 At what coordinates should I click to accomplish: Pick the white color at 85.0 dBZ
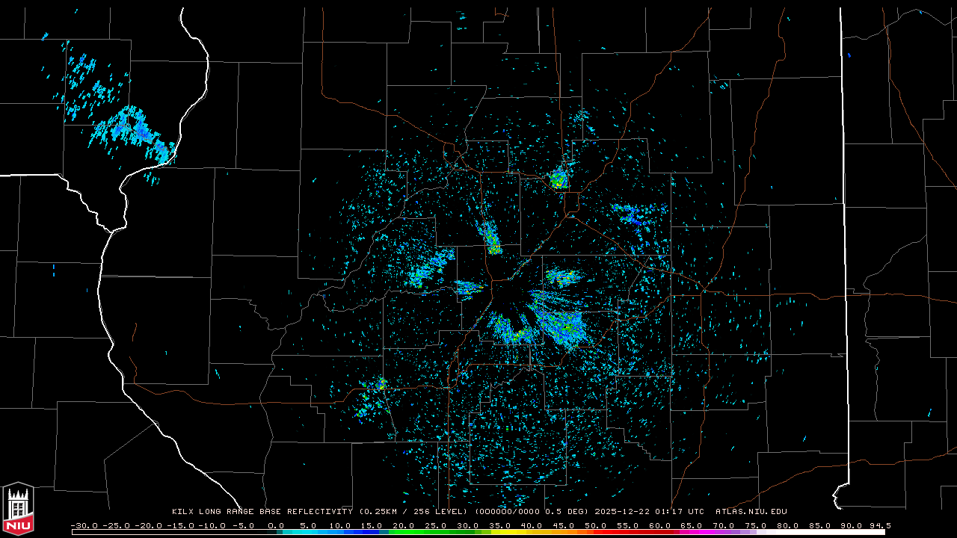[819, 532]
